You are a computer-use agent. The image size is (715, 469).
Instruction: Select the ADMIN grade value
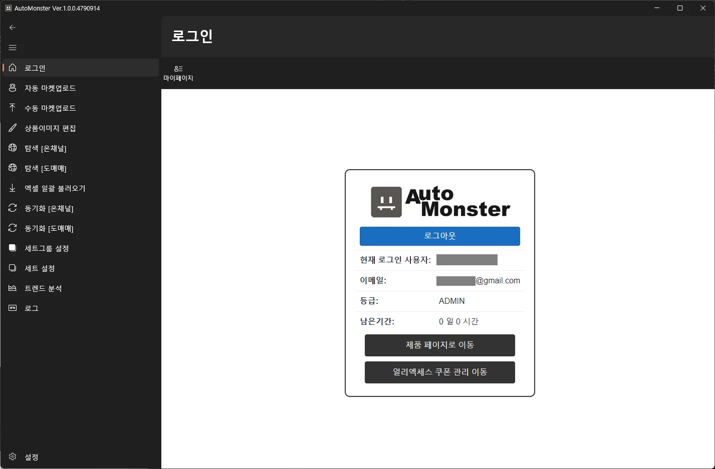(x=452, y=301)
